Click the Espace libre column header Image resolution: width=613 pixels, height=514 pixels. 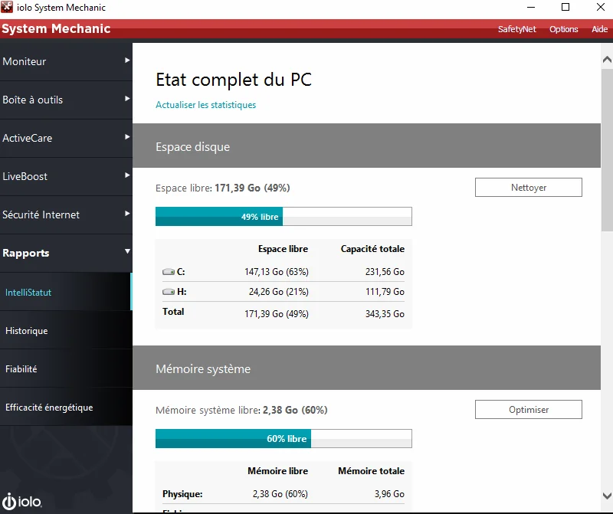point(283,249)
